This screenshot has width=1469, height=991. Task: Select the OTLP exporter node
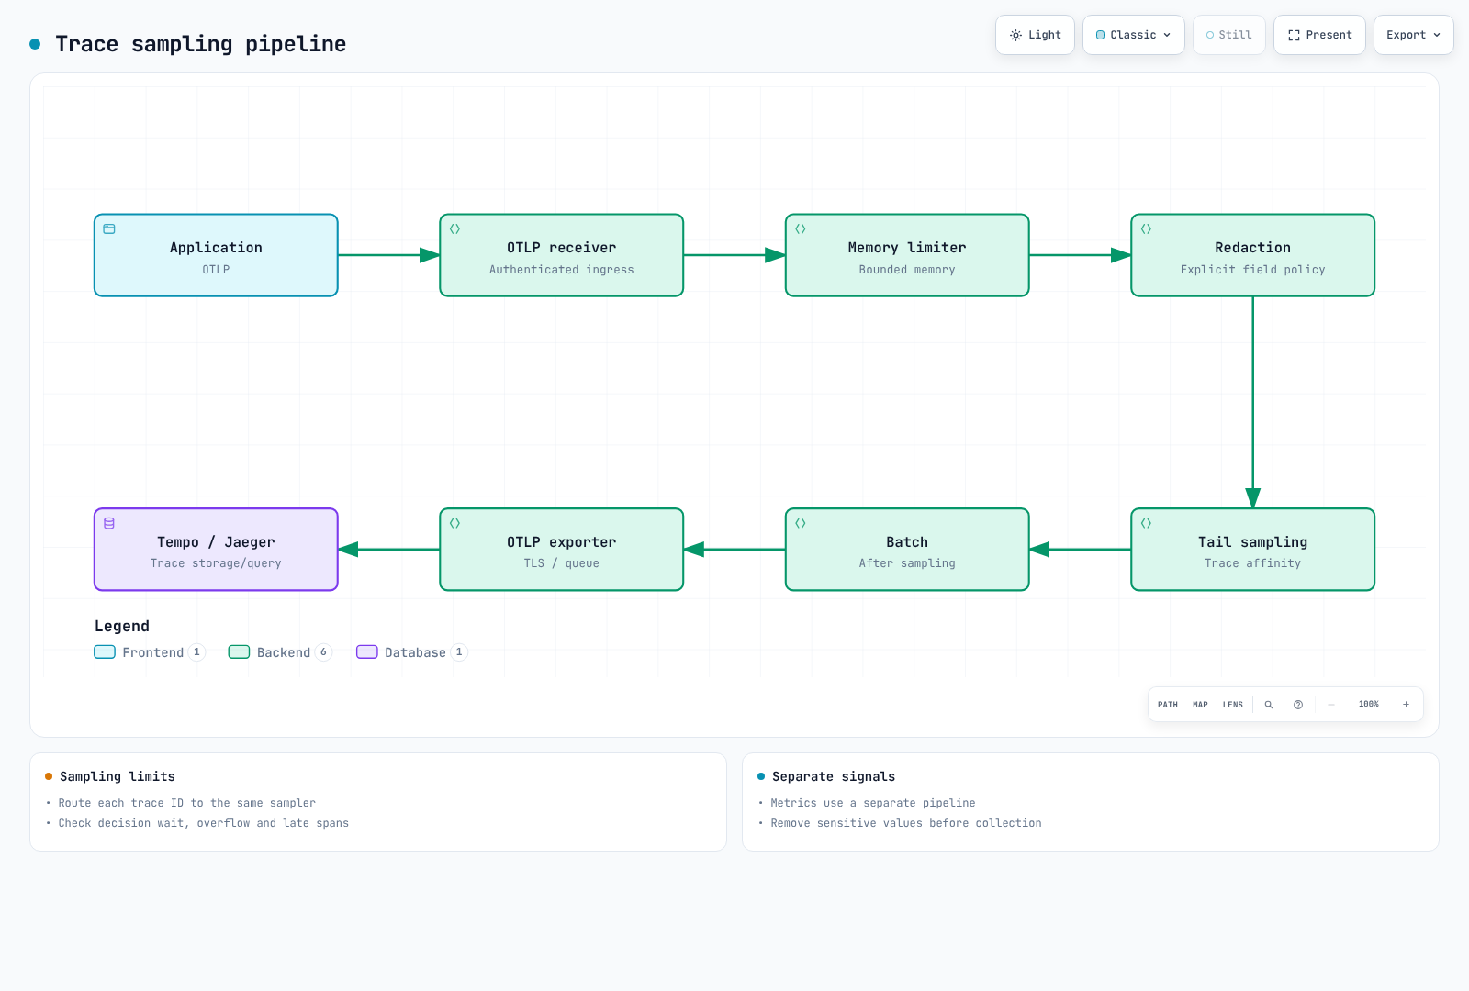562,550
